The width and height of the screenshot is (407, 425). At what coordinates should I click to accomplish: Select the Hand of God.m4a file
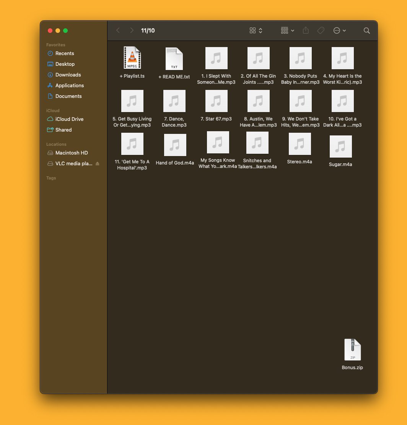tap(175, 145)
